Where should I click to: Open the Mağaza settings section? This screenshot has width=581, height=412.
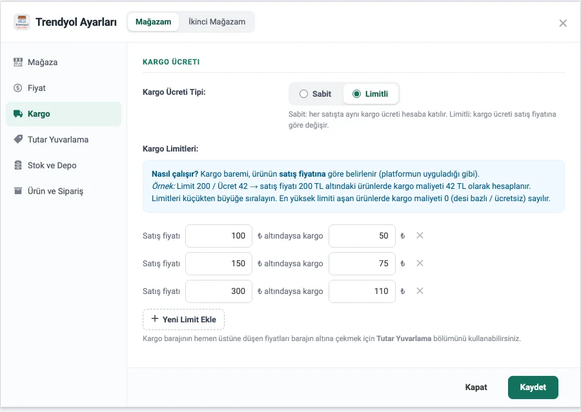click(x=63, y=62)
